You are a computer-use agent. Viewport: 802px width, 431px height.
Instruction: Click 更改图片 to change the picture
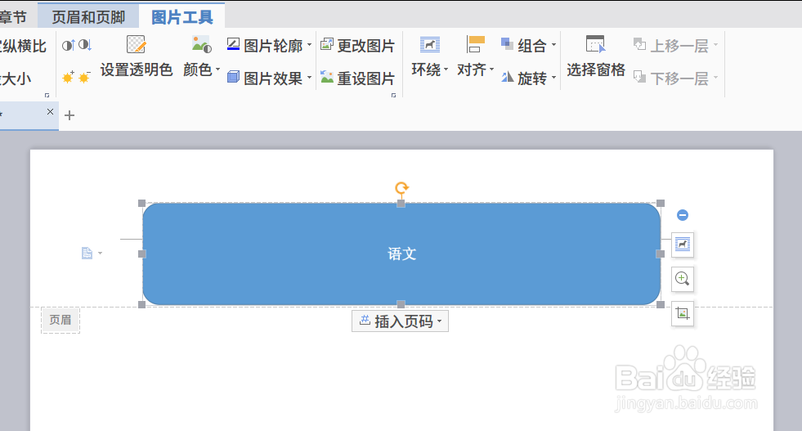(x=357, y=46)
